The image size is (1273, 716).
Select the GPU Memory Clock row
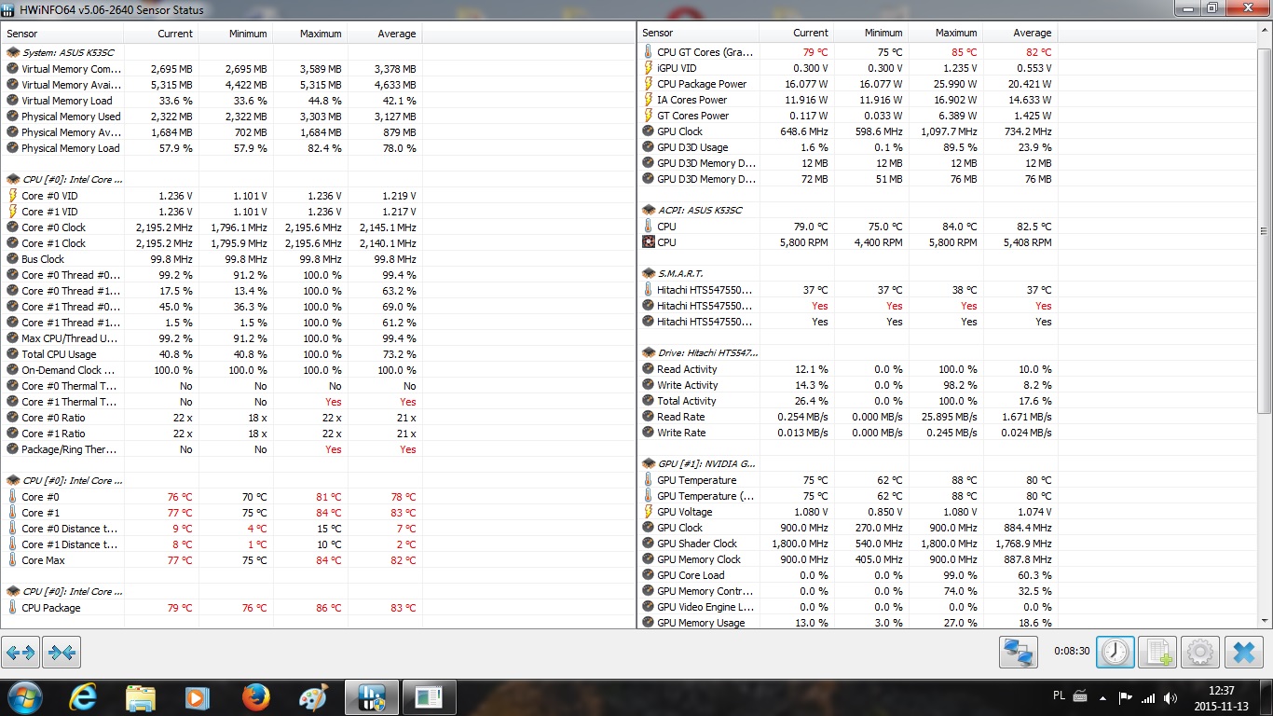[x=848, y=559]
